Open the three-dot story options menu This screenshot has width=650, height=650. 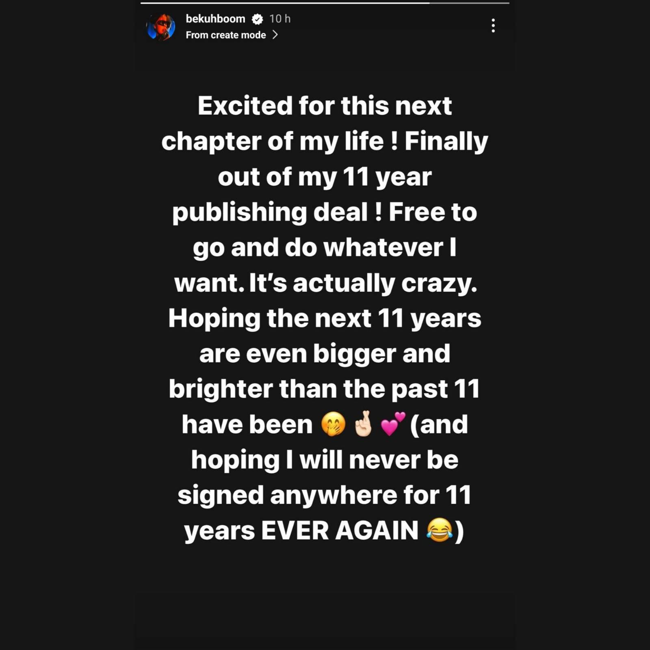pos(493,26)
